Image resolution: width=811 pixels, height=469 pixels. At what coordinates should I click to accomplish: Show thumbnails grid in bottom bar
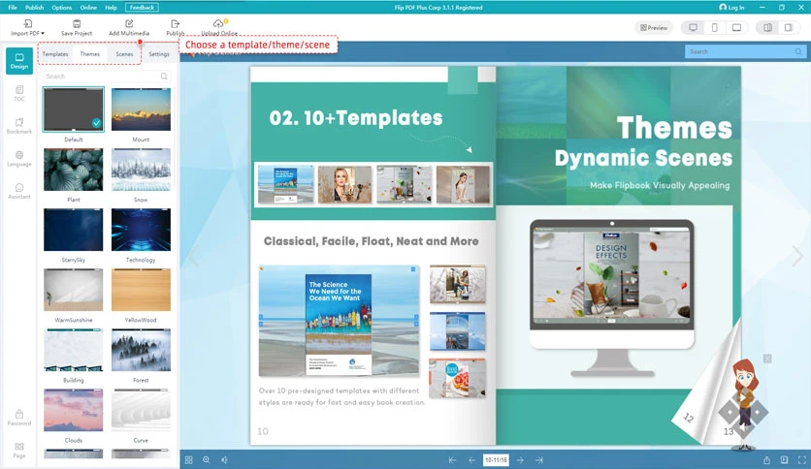click(x=189, y=459)
